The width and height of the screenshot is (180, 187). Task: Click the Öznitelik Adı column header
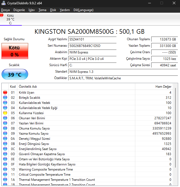[76, 87]
